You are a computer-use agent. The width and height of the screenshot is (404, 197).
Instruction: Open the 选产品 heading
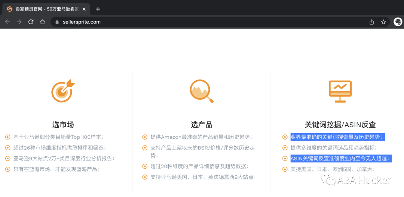(202, 125)
